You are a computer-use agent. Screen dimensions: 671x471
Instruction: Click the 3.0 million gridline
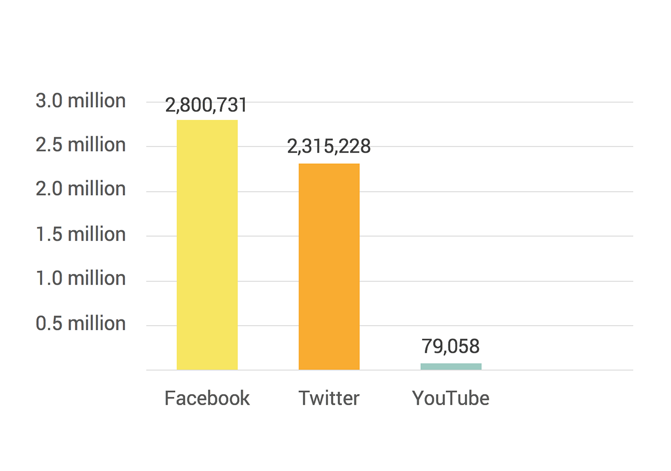(x=389, y=102)
